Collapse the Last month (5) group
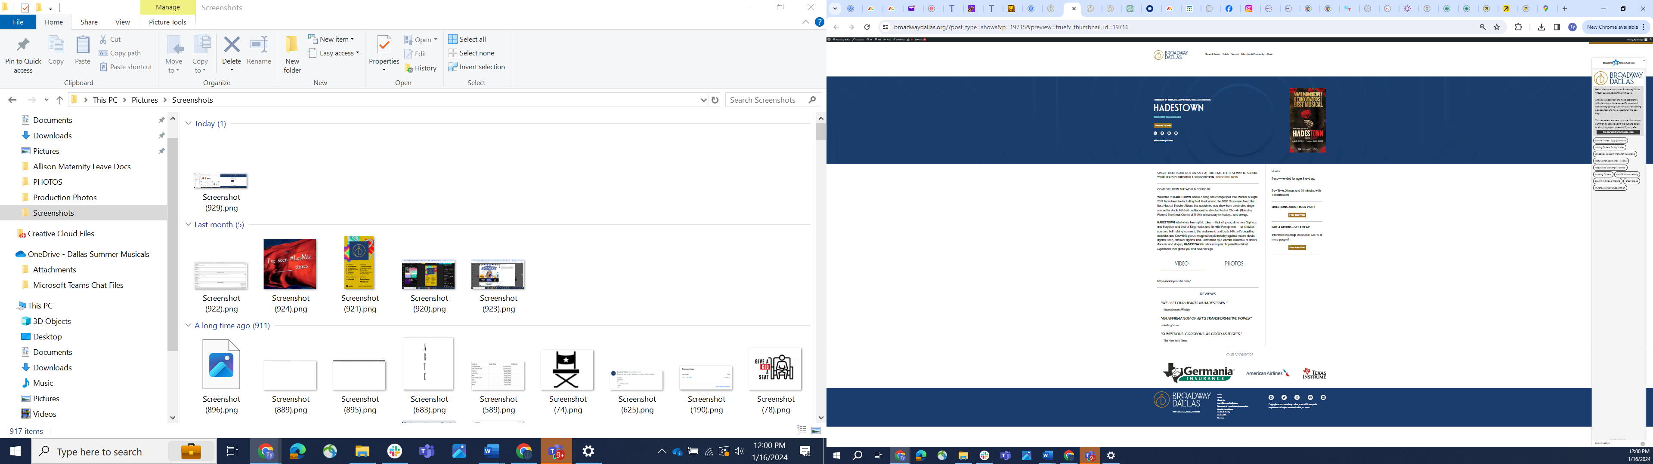1653x464 pixels. (x=188, y=224)
